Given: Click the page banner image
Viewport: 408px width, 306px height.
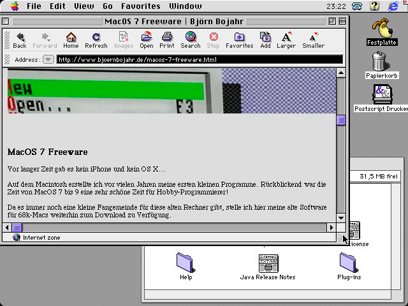Looking at the screenshot, I should (x=171, y=91).
